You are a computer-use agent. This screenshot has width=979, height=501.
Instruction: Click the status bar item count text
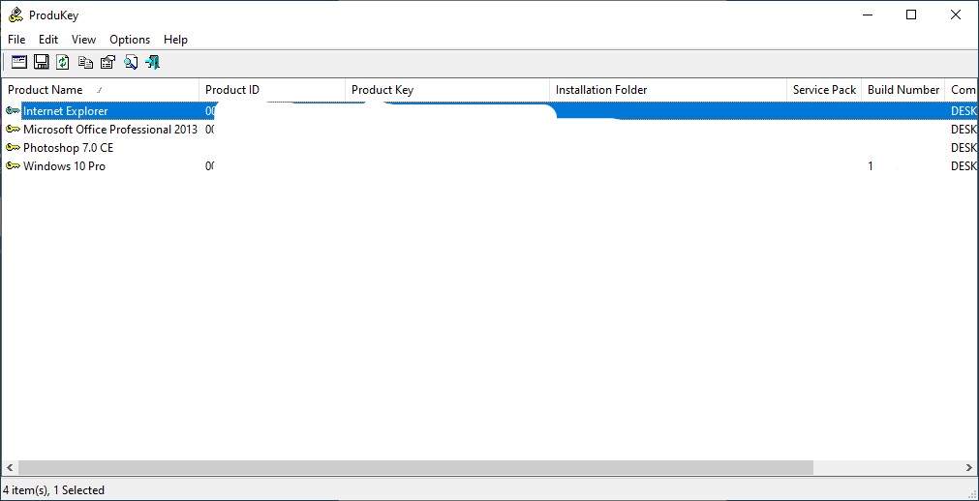[53, 489]
